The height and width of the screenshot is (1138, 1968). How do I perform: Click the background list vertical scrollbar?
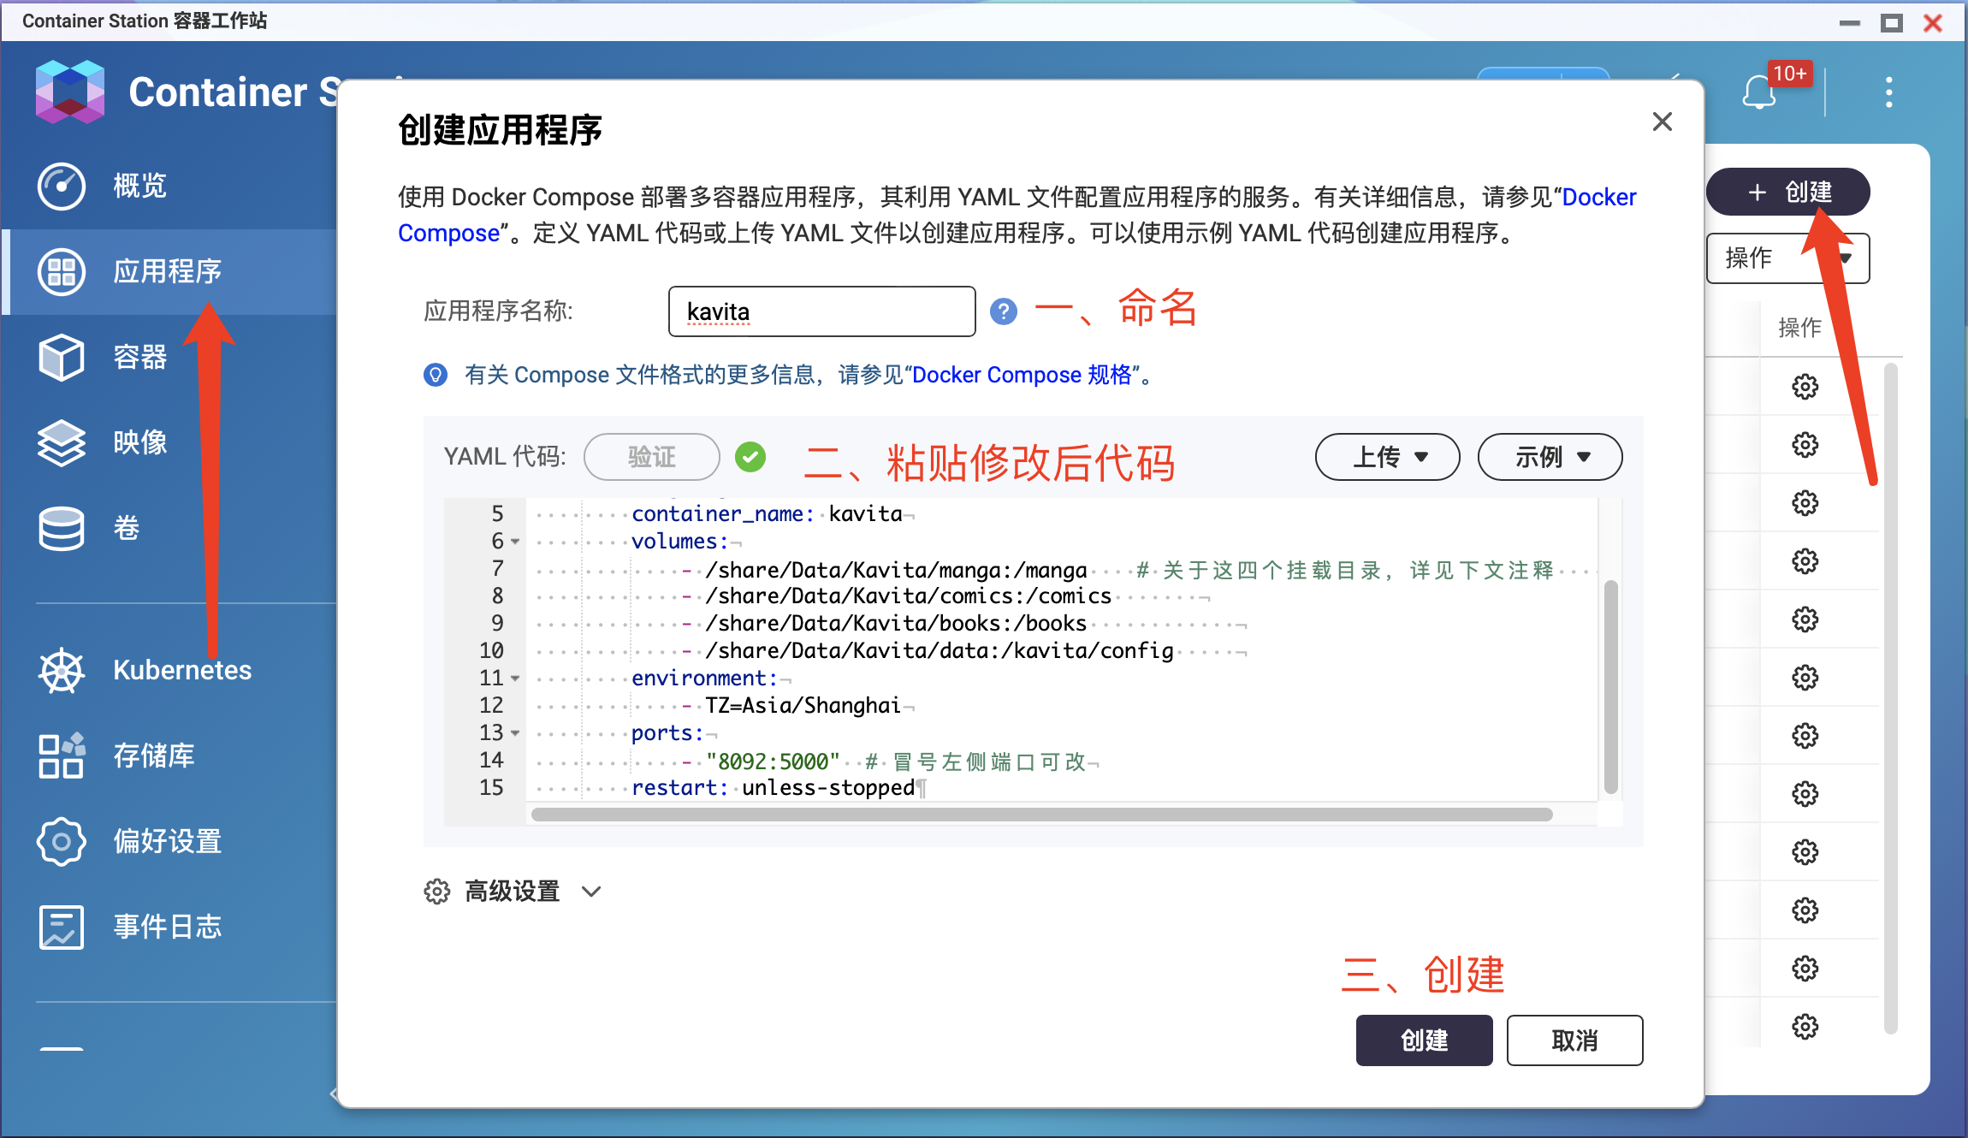(x=1891, y=699)
